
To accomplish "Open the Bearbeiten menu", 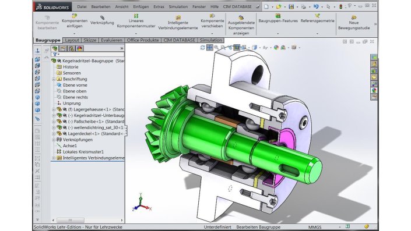I will 101,6.
